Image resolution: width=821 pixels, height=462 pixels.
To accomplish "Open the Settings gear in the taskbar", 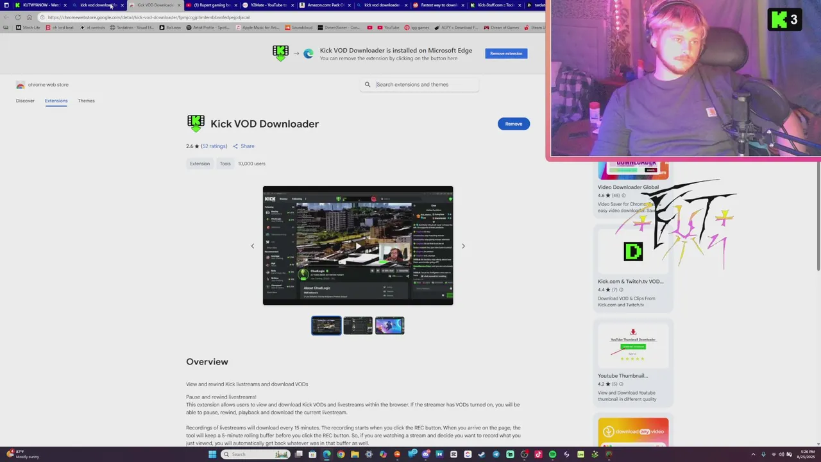I will coord(369,454).
